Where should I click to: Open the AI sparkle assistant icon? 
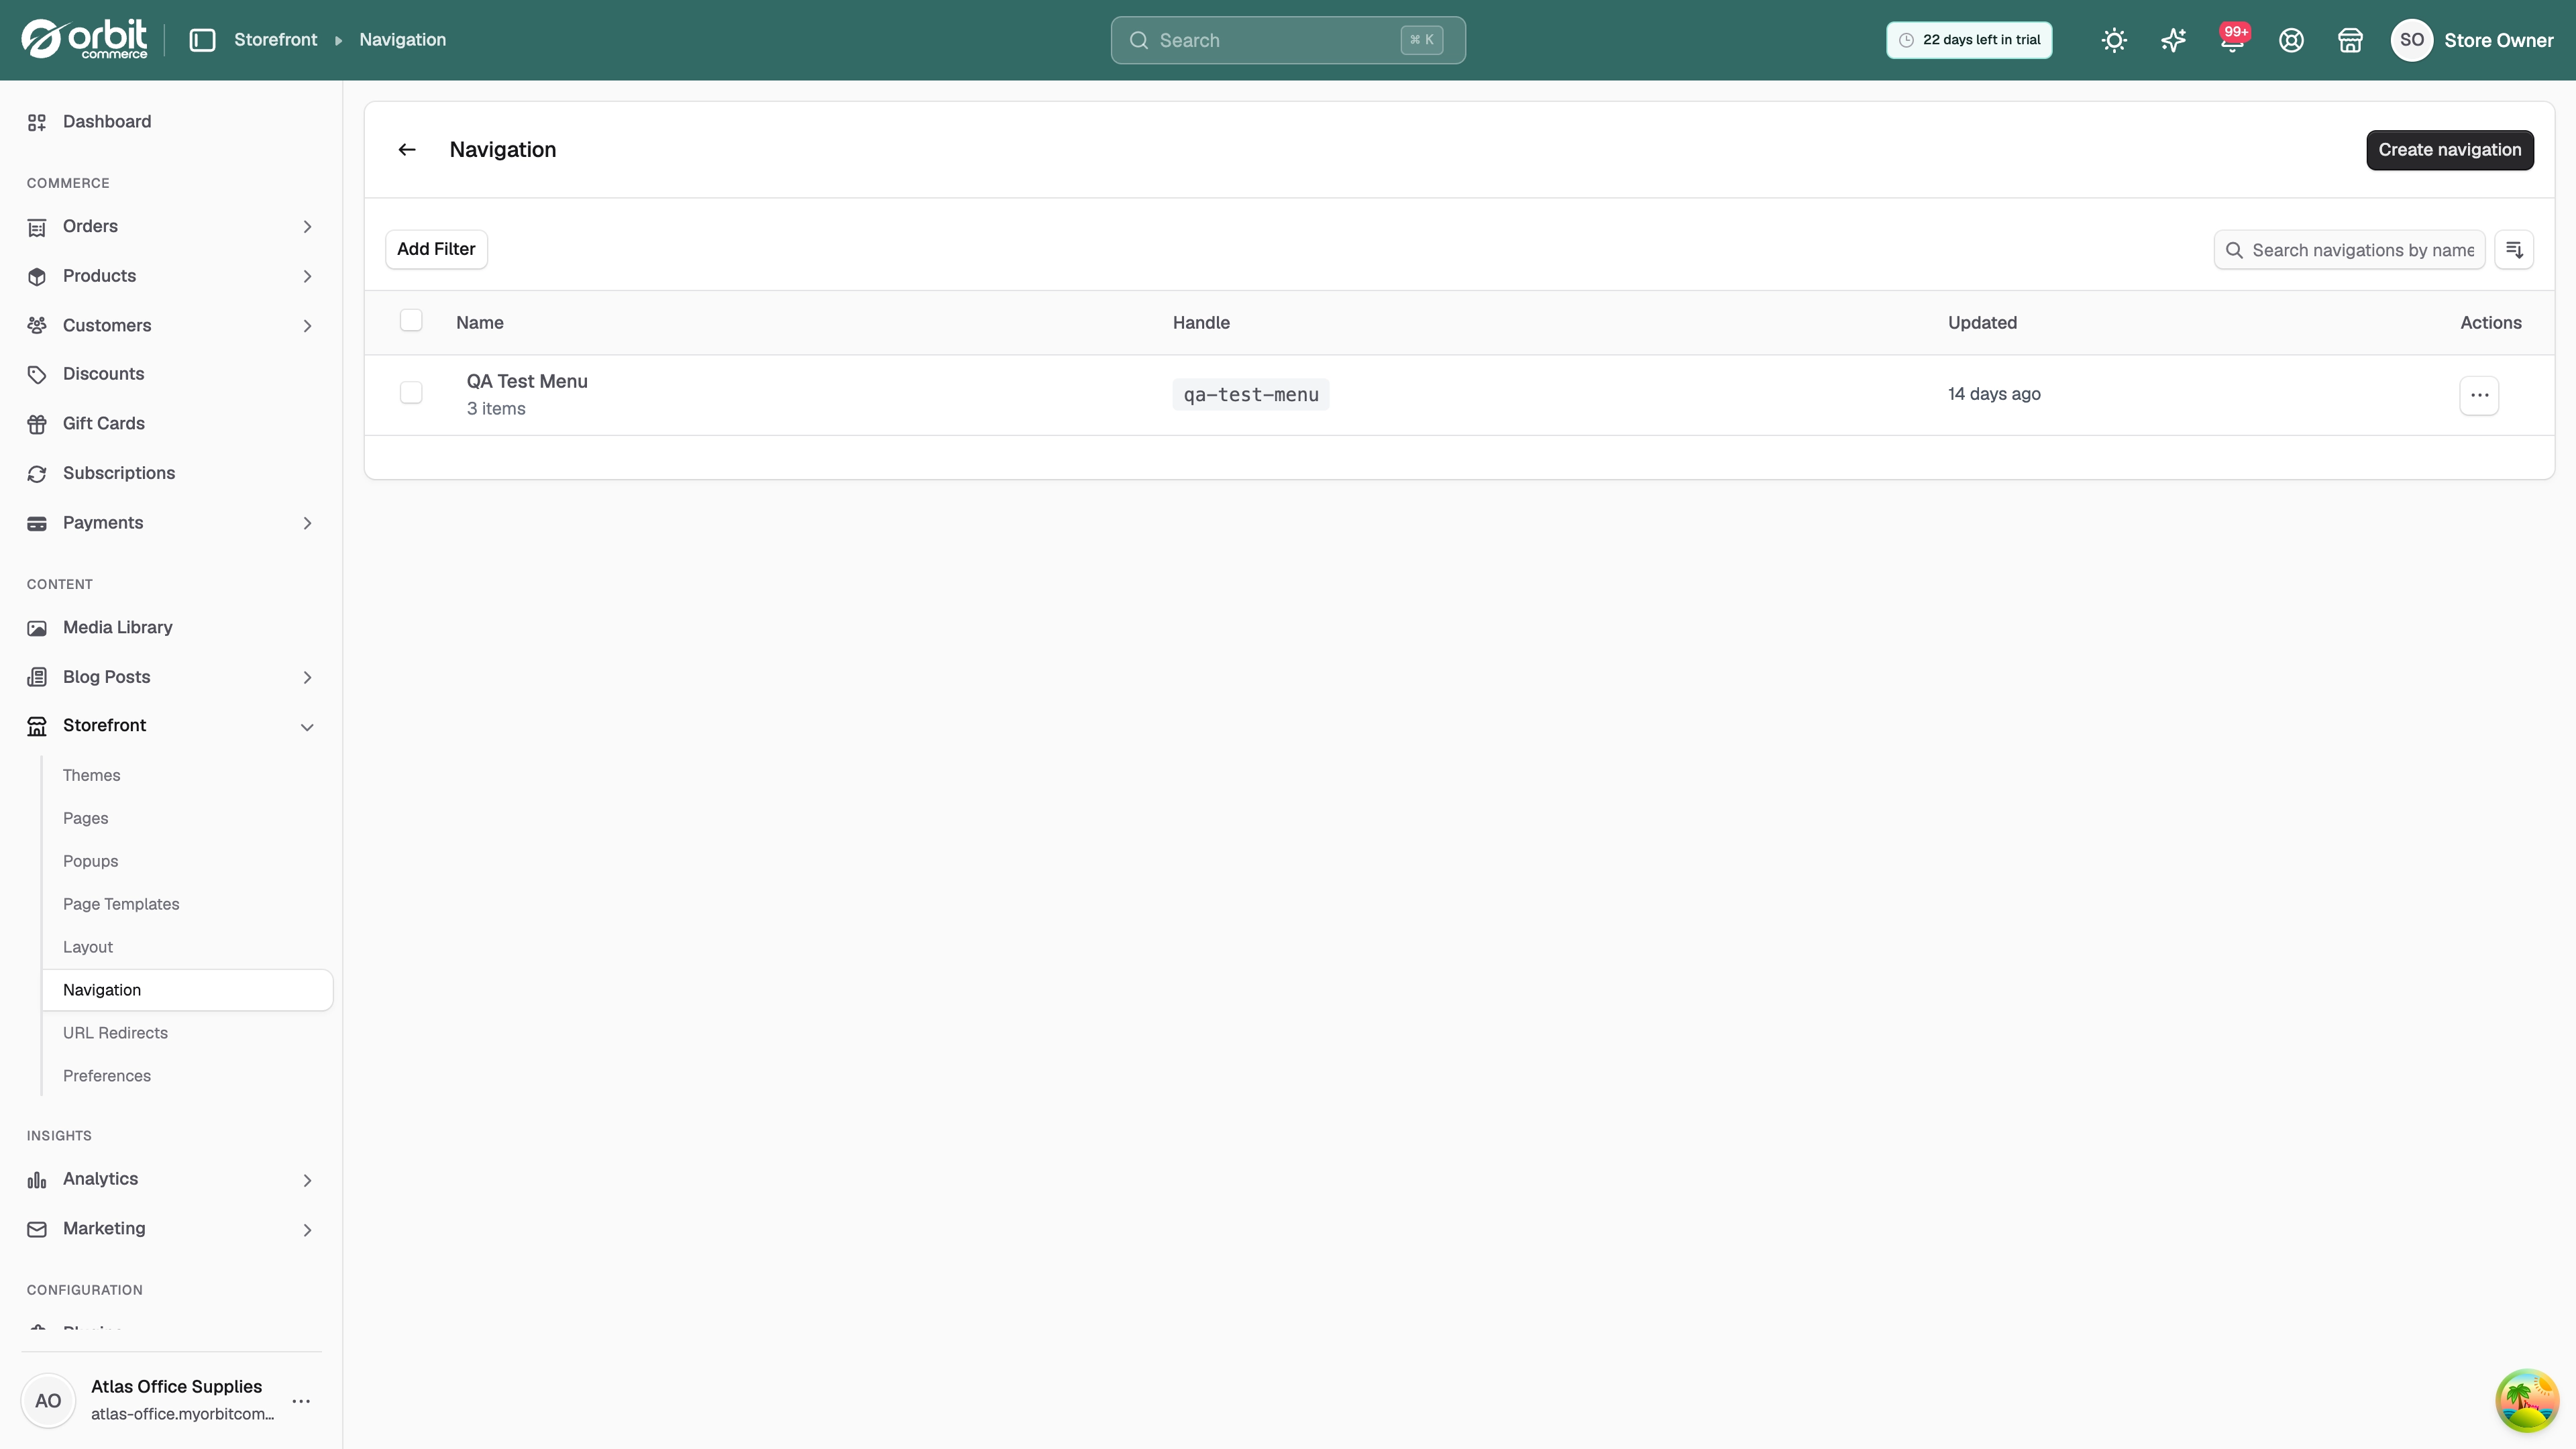pos(2173,40)
